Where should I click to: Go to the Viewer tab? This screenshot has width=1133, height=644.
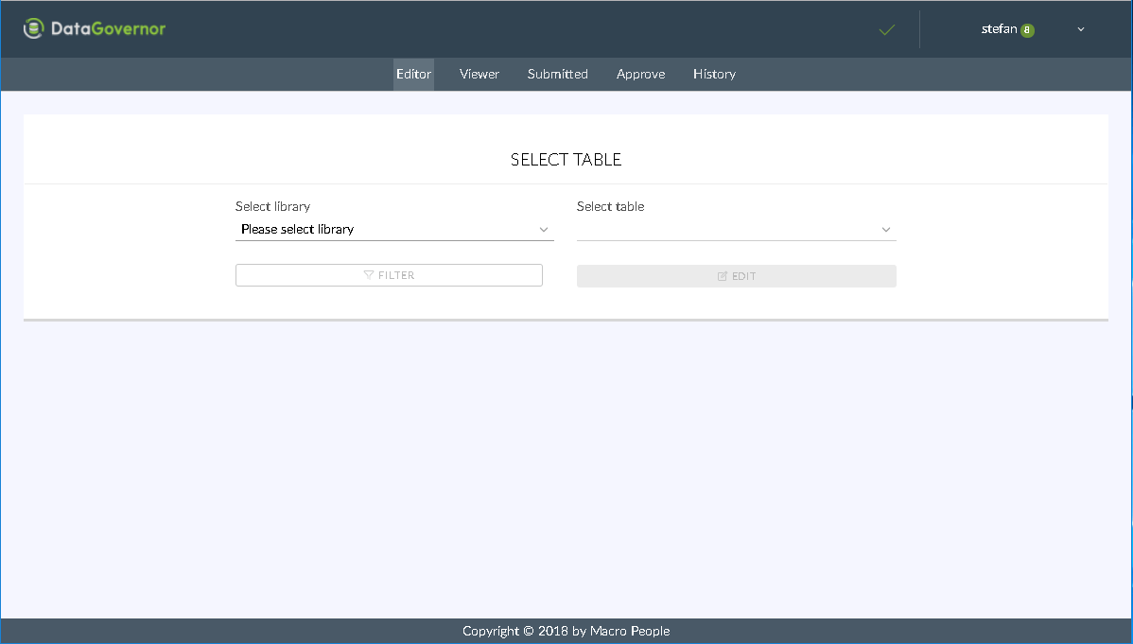pos(479,74)
